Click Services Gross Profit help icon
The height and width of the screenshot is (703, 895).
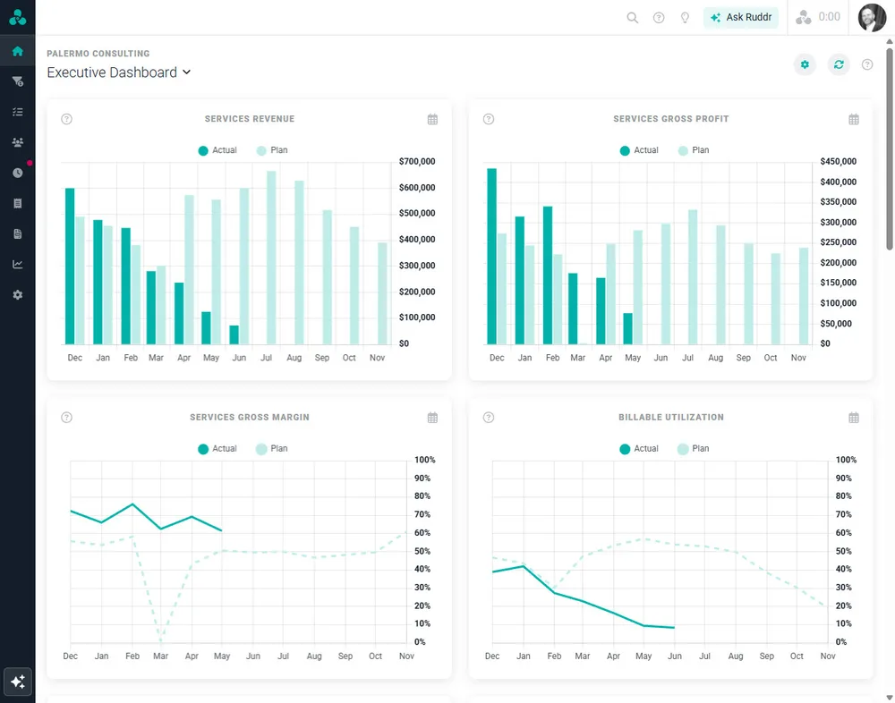489,119
